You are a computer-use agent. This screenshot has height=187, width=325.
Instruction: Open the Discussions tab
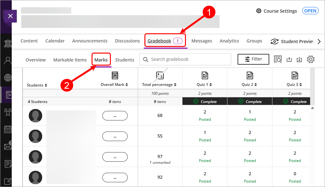click(x=127, y=41)
